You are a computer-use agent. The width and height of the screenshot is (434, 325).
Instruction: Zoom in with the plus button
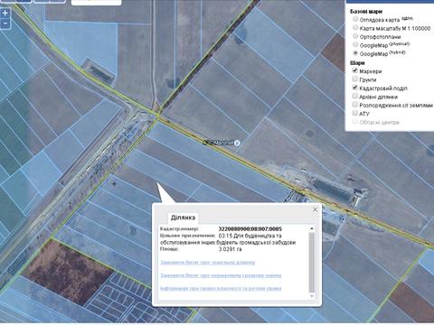[x=5, y=14]
